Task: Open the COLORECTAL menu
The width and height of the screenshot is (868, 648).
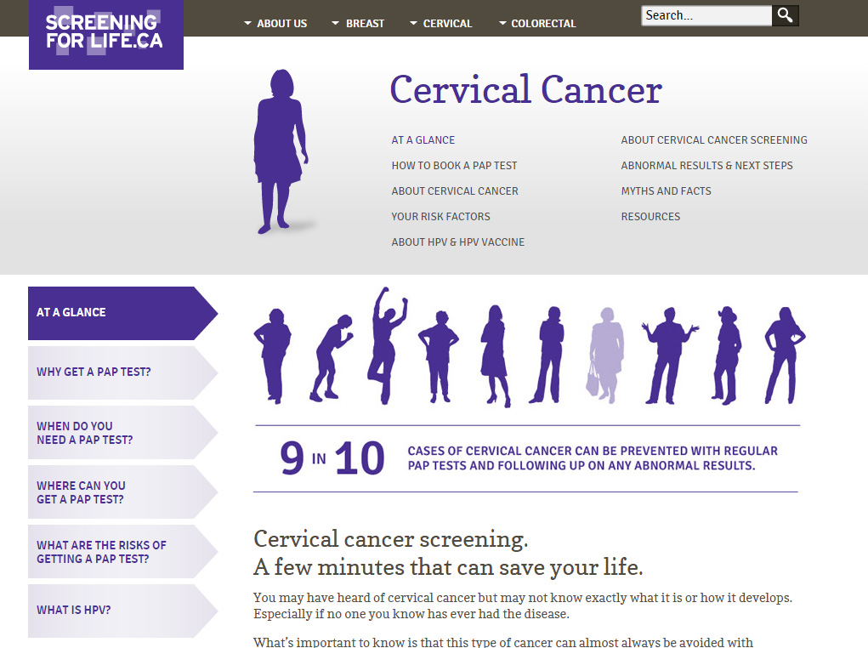Action: [543, 24]
